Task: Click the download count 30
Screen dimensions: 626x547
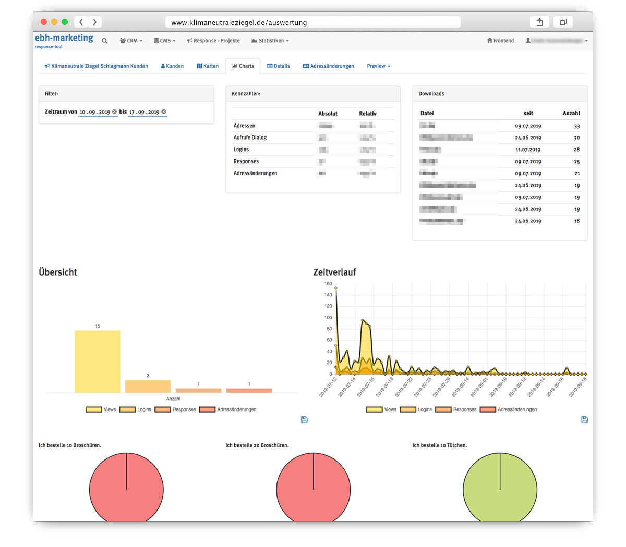Action: click(577, 138)
